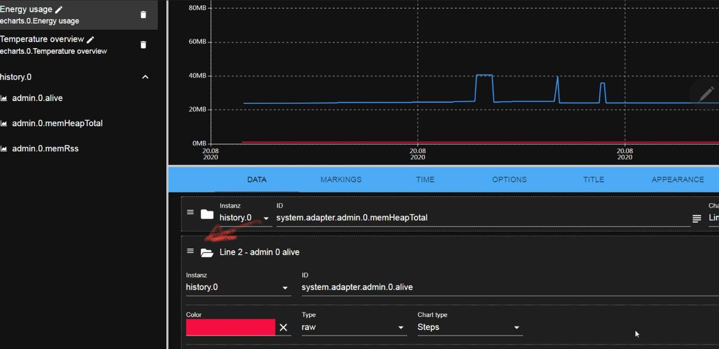This screenshot has height=349, width=719.
Task: Open the OPTIONS tab
Action: coord(509,180)
